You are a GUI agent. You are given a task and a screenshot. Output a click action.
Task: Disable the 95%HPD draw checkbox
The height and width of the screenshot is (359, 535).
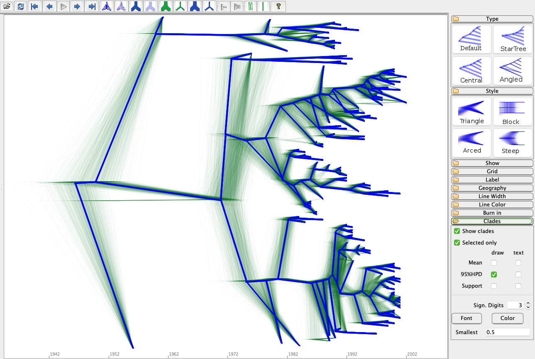tap(494, 274)
